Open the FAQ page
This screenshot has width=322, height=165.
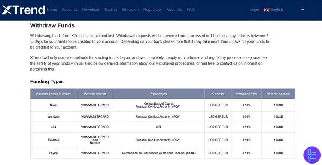point(191,10)
